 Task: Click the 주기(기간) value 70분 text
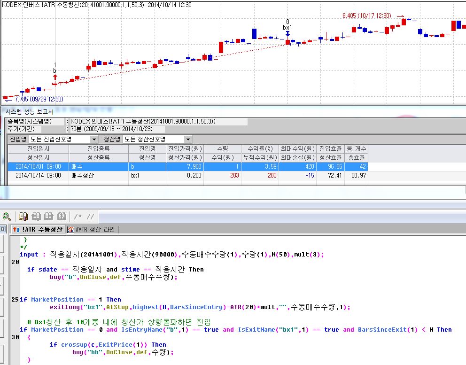pos(111,129)
